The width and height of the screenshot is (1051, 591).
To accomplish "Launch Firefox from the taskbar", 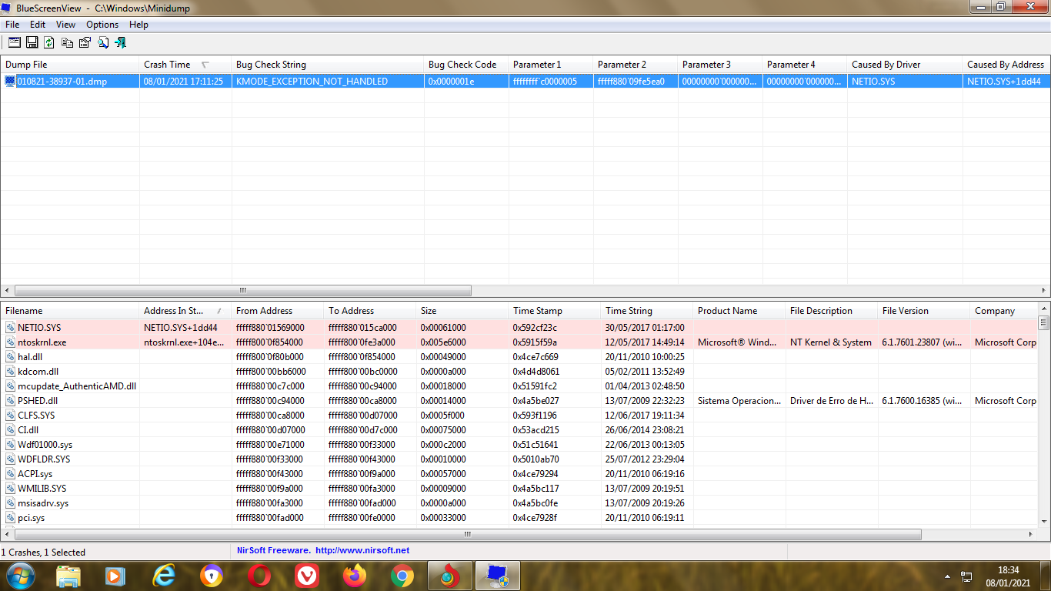I will pyautogui.click(x=355, y=576).
